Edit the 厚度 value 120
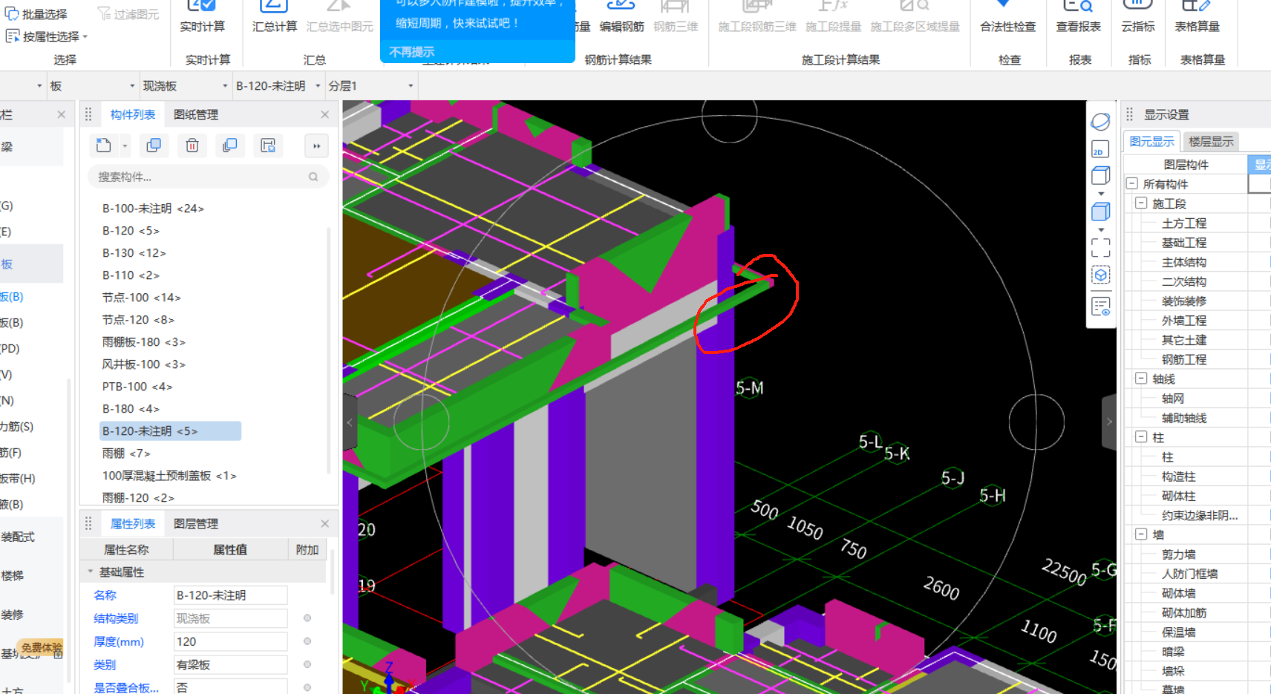 pos(230,641)
